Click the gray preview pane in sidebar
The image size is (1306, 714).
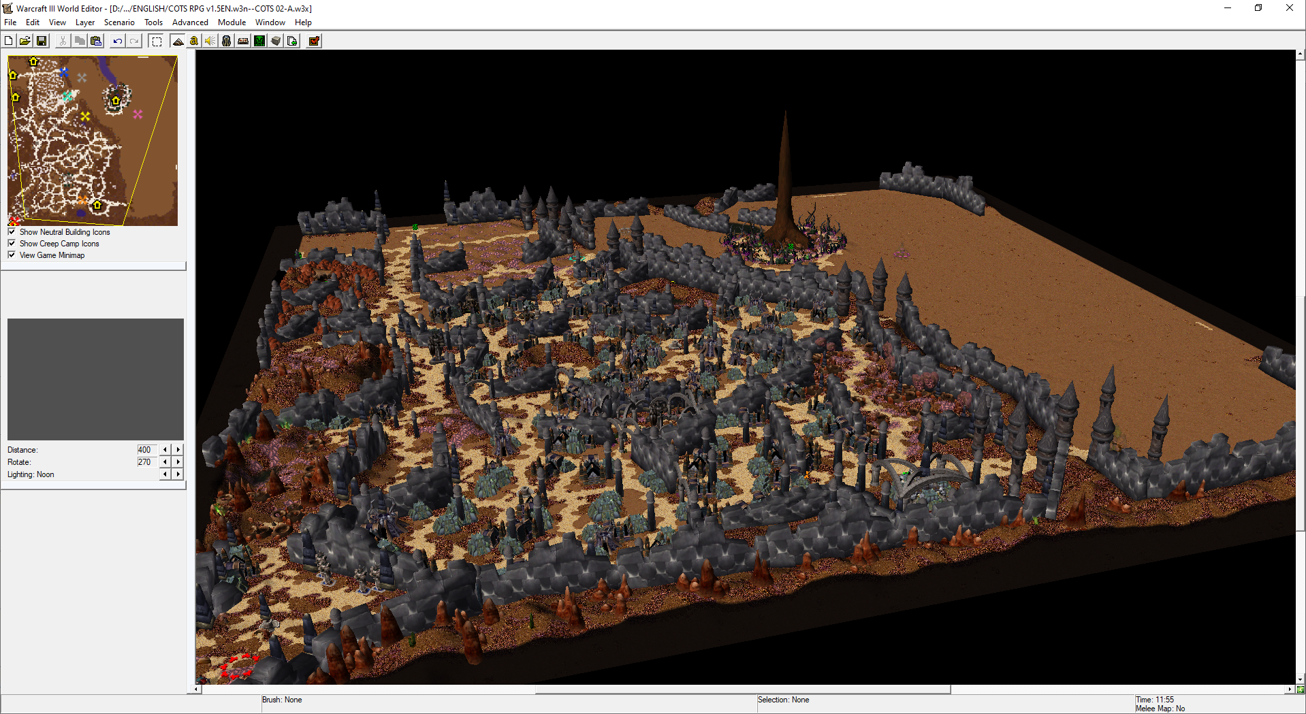click(x=95, y=379)
